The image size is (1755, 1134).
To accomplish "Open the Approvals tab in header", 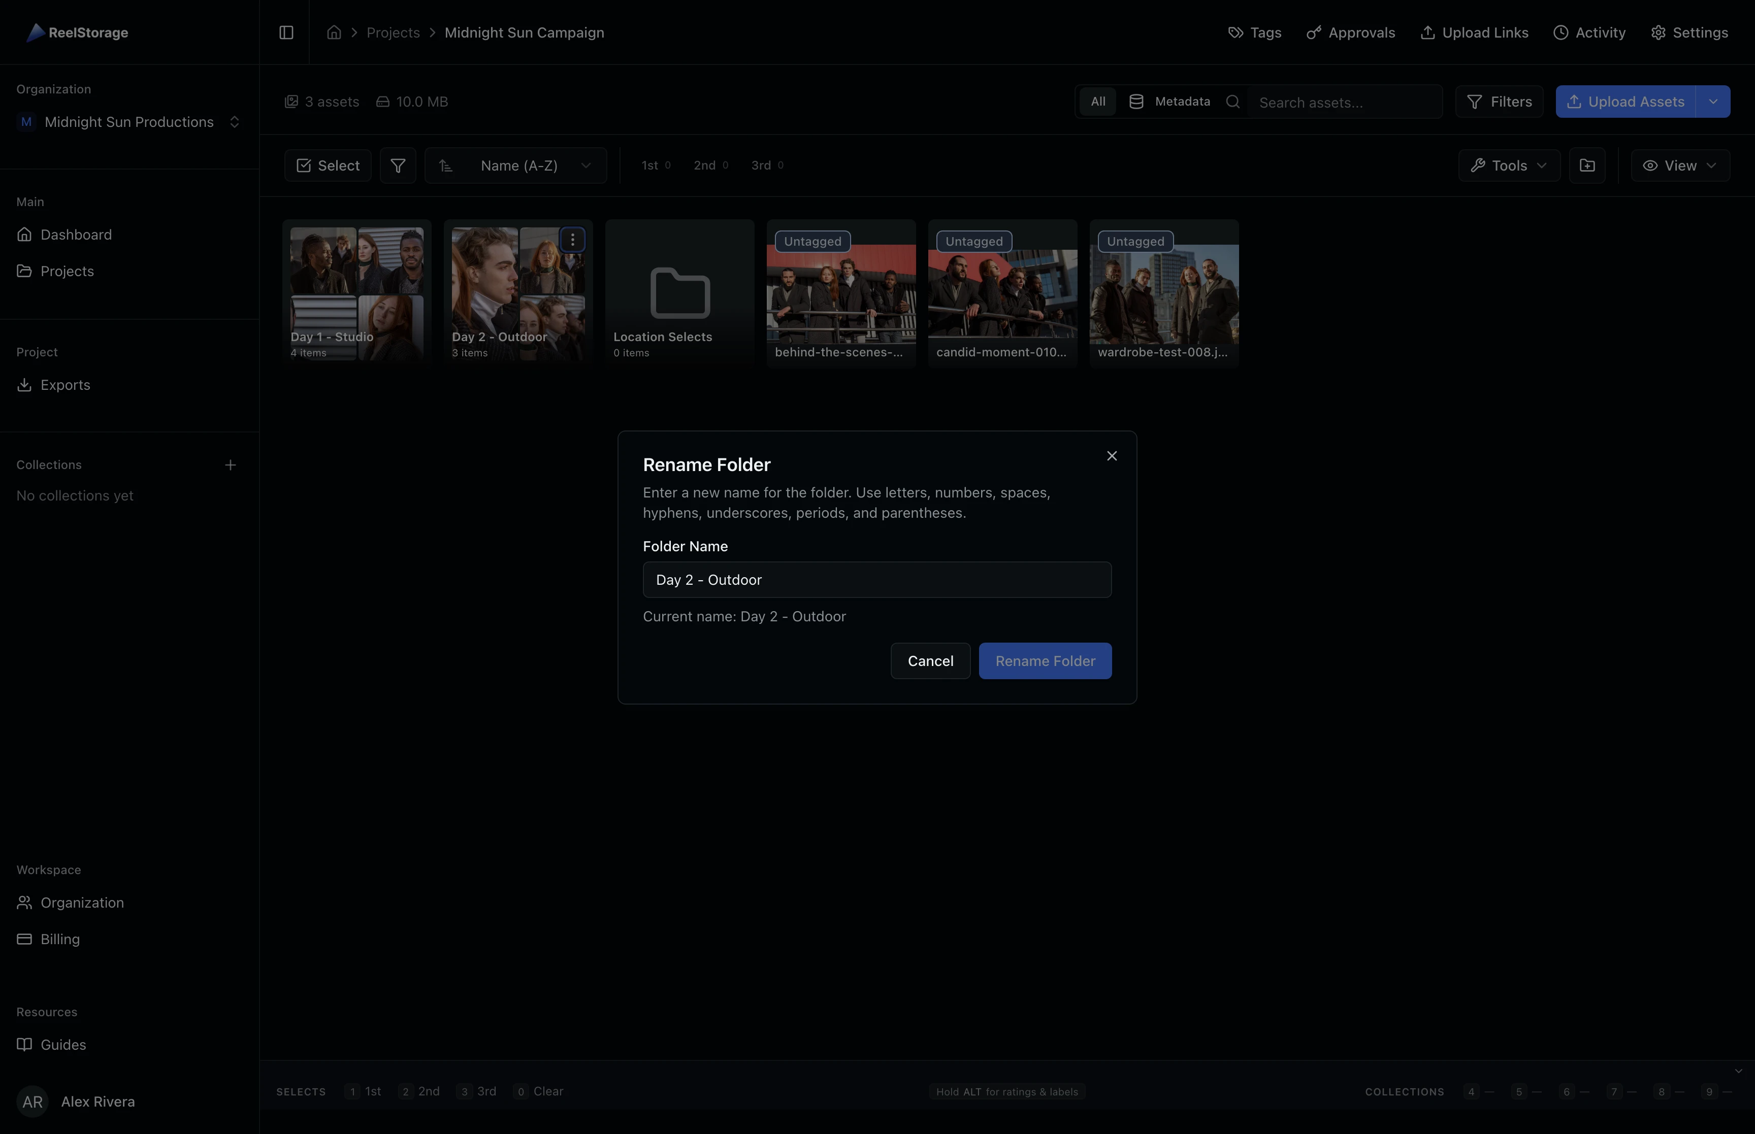I will (1351, 32).
